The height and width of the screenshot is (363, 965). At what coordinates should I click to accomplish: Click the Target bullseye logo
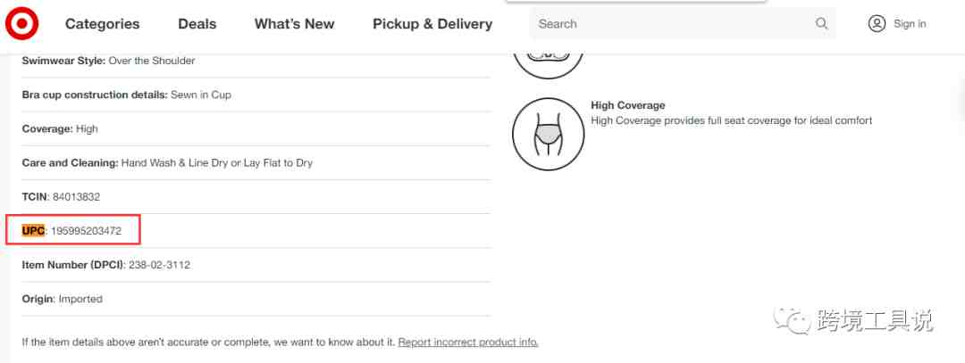pyautogui.click(x=22, y=24)
